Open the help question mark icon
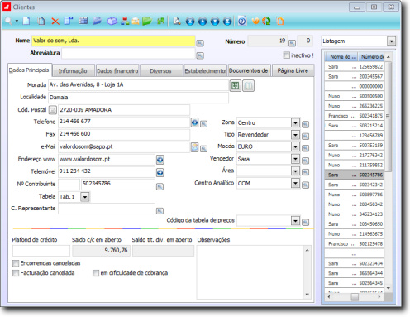Screen dimensions: 410x317 click(x=242, y=21)
